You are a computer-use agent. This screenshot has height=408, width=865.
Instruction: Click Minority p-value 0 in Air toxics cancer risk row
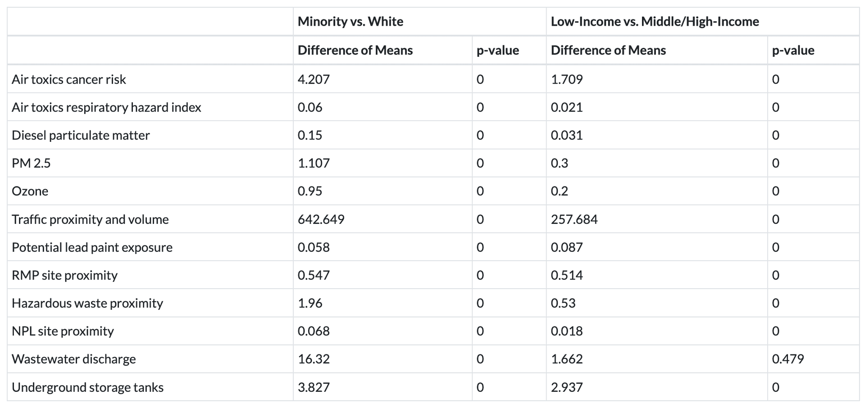[x=480, y=79]
